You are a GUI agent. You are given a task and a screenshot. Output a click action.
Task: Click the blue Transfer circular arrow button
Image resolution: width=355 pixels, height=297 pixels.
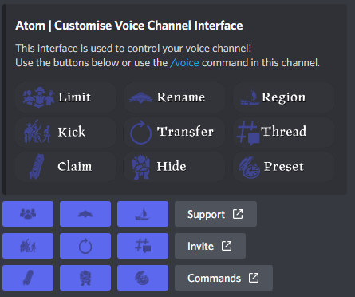[x=85, y=246]
